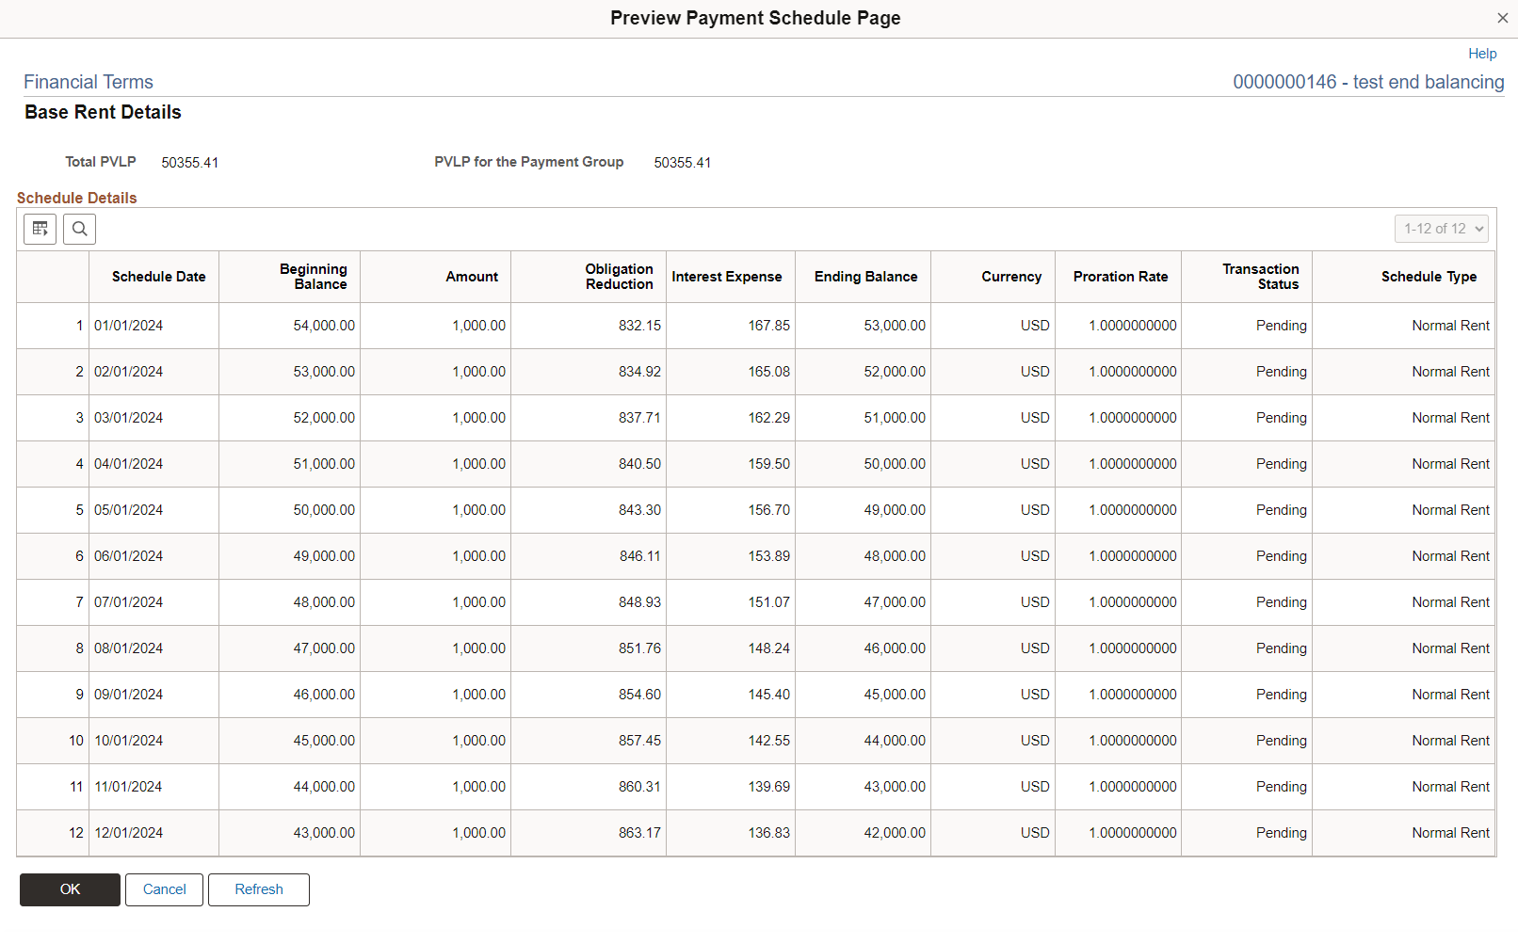
Task: Sort by the Beginning Balance column header
Action: pos(314,277)
